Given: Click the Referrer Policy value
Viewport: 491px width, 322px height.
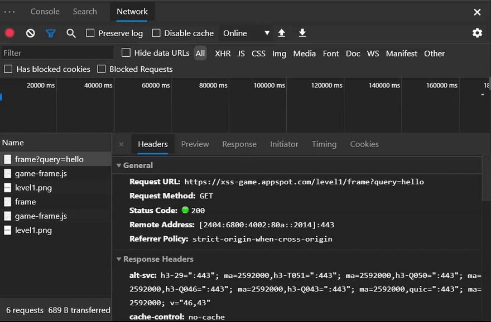Looking at the screenshot, I should point(262,239).
